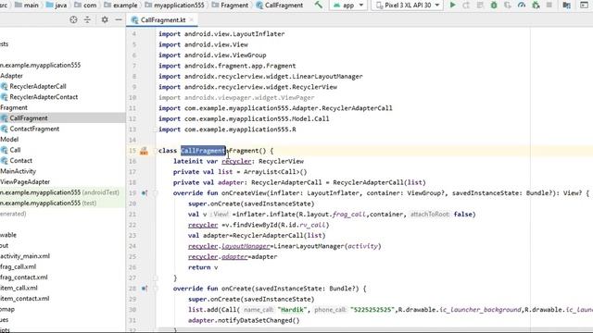Select frag_contact.xml in project tree

[24, 277]
